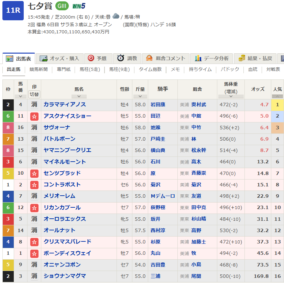Toggle star mark for アスクナイスショー
The image size is (284, 283).
[34, 116]
